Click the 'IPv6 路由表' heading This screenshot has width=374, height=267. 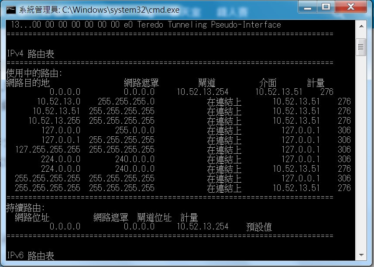point(31,256)
